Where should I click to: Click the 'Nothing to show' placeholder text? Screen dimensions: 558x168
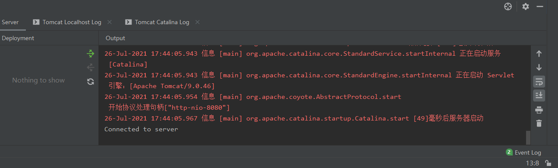click(38, 80)
